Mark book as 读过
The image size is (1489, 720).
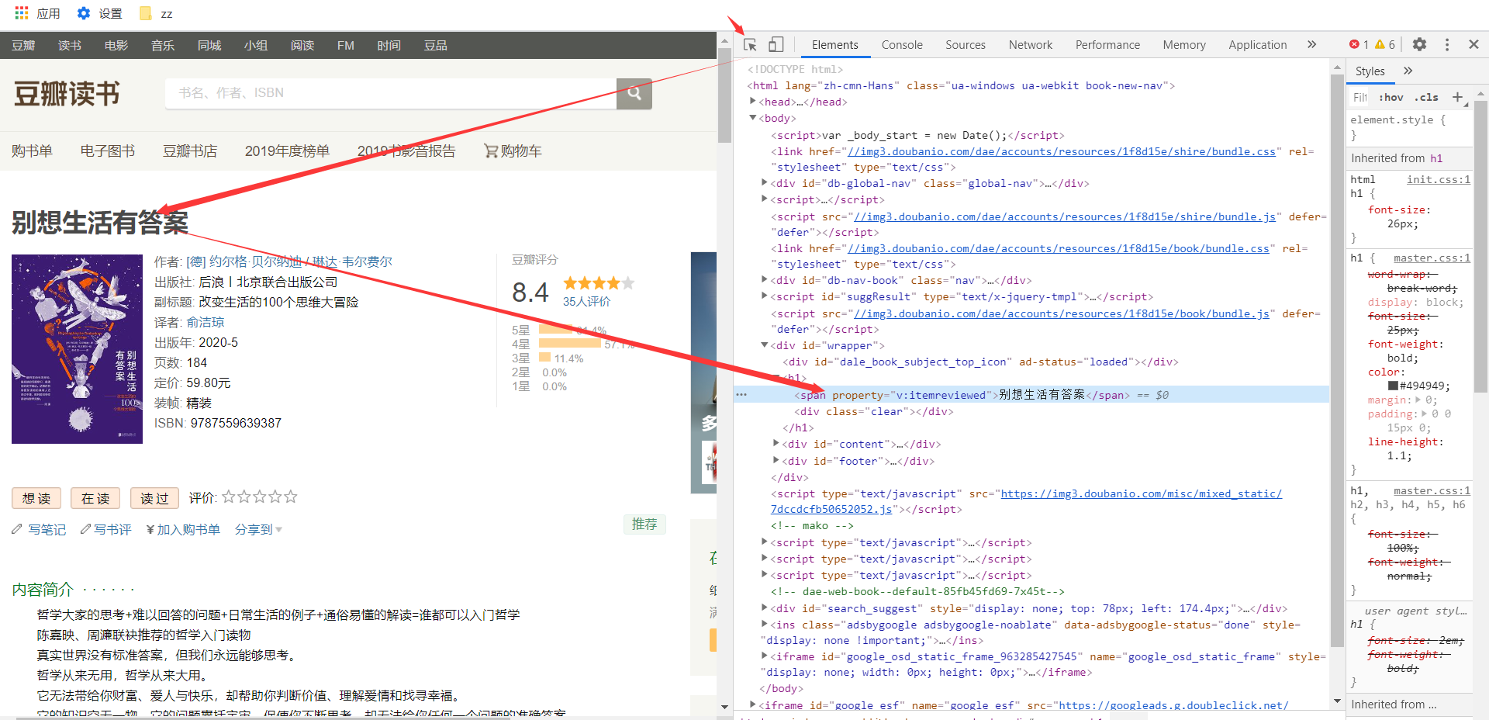(154, 498)
